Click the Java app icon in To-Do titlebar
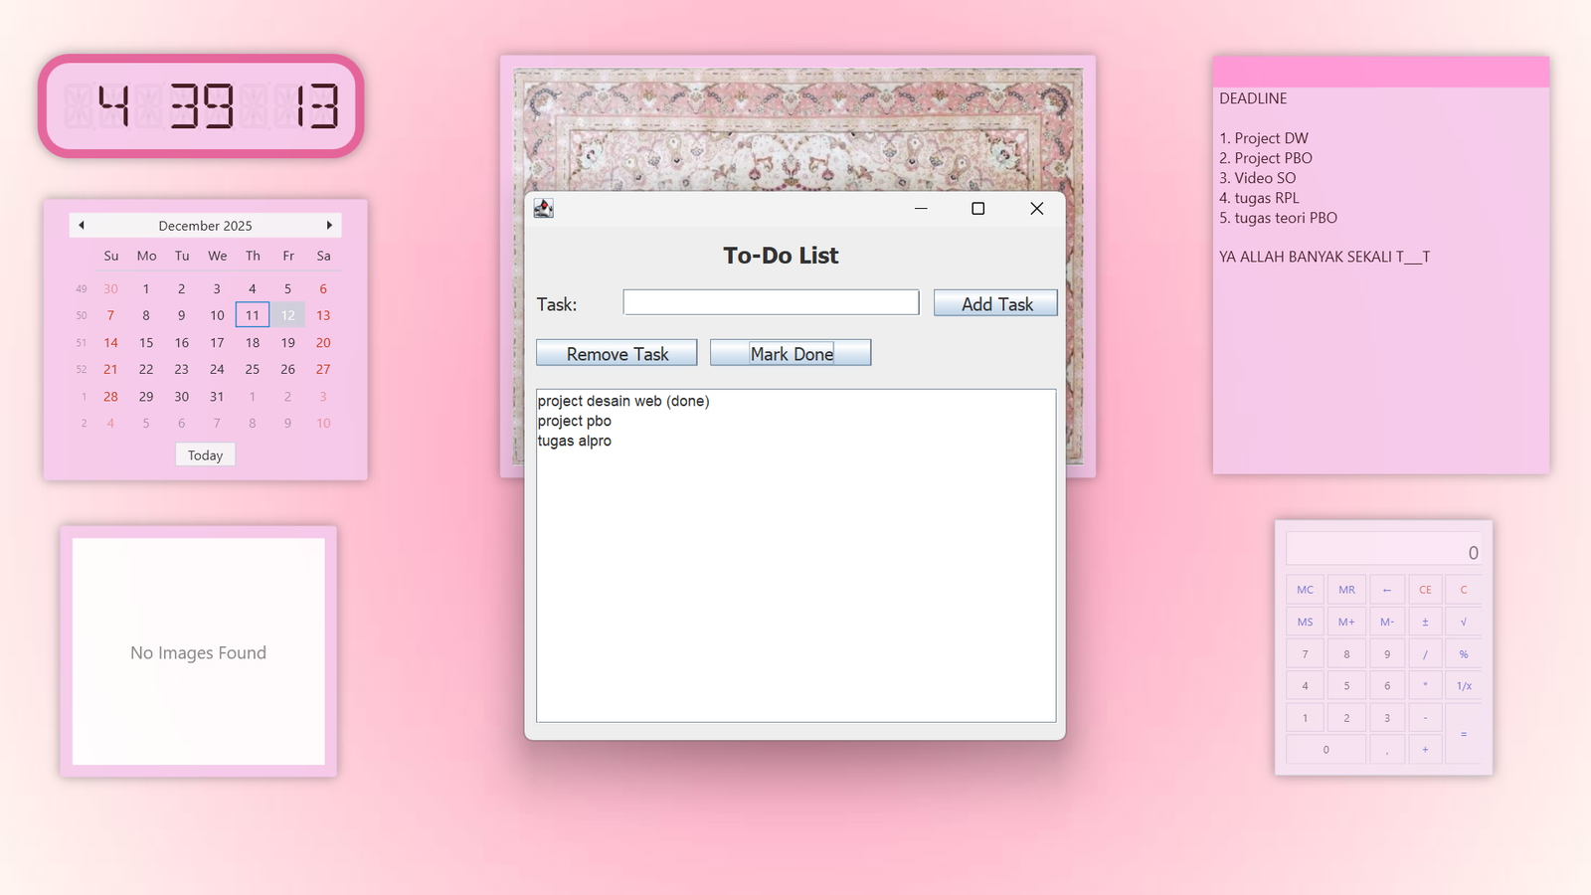 pyautogui.click(x=543, y=208)
